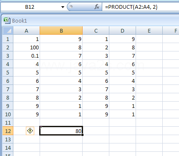
Task: Select row 8 header
Action: (x=8, y=97)
